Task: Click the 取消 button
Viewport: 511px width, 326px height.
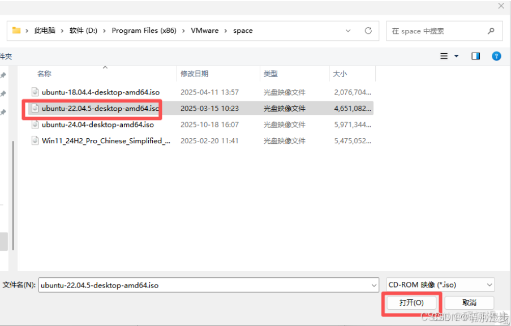Action: [469, 303]
